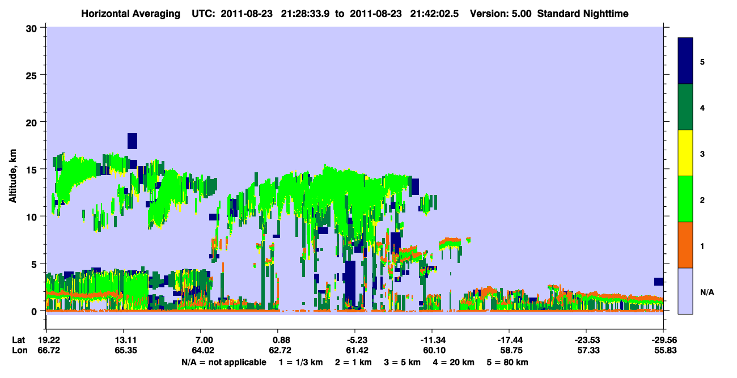The image size is (737, 378).
Task: Click the altitude tick label 30
Action: point(32,27)
